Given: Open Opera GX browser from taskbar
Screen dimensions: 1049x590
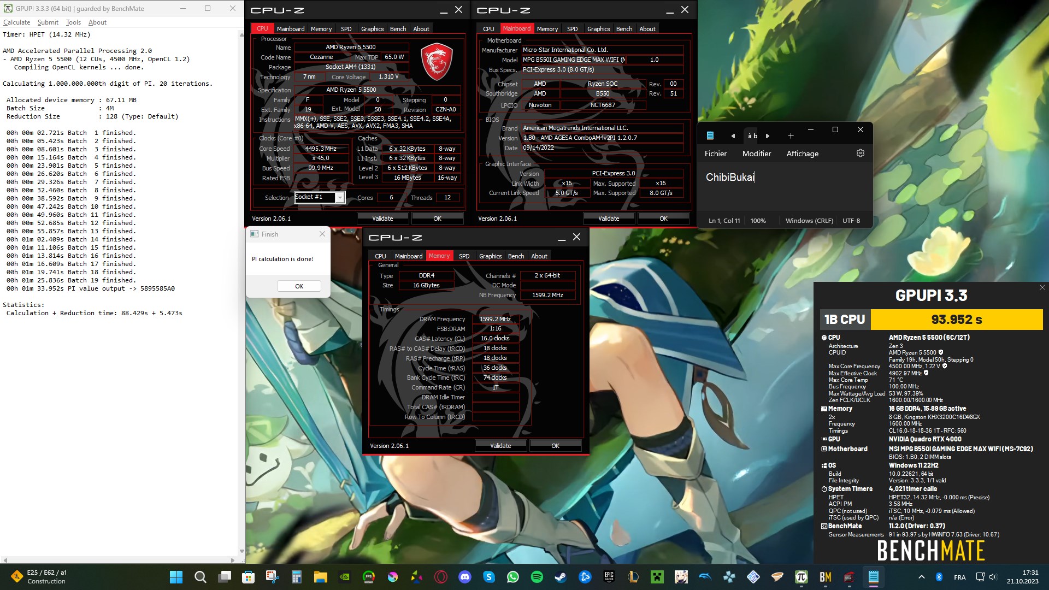Looking at the screenshot, I should click(440, 577).
